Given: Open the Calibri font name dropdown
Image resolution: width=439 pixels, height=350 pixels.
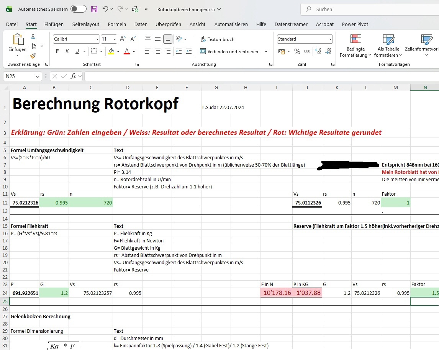Looking at the screenshot, I should 97,39.
